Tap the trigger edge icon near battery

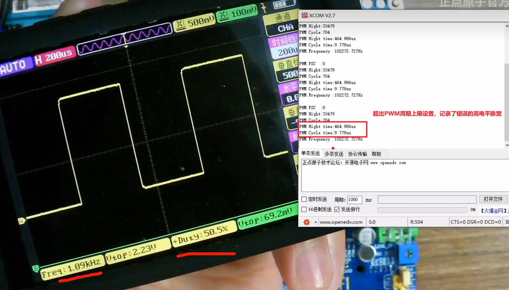[264, 7]
